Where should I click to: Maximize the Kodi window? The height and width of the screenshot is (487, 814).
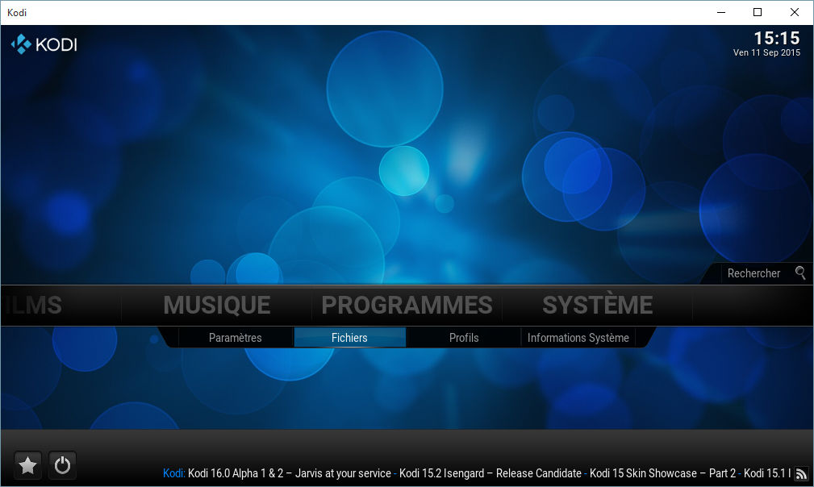(758, 12)
